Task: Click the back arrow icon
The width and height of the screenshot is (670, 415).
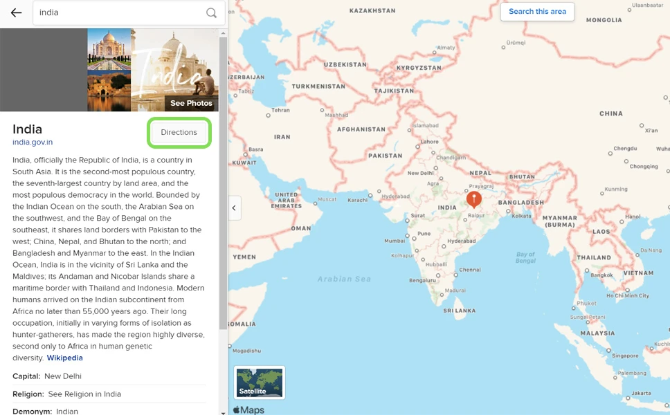Action: (16, 13)
